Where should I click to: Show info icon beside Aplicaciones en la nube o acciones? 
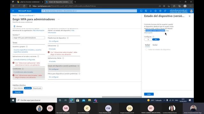(38, 56)
